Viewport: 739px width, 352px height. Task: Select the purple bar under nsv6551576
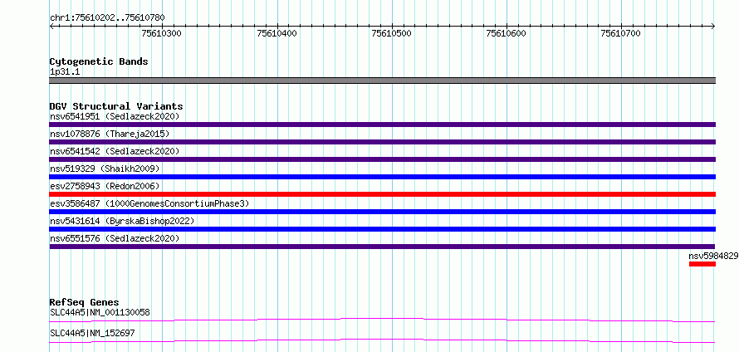(382, 247)
